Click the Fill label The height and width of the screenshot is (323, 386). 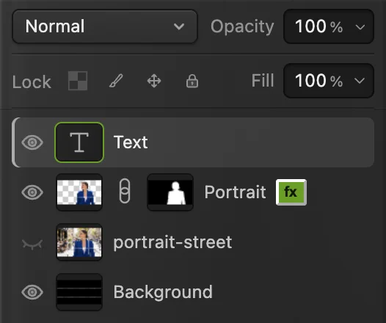pos(263,81)
